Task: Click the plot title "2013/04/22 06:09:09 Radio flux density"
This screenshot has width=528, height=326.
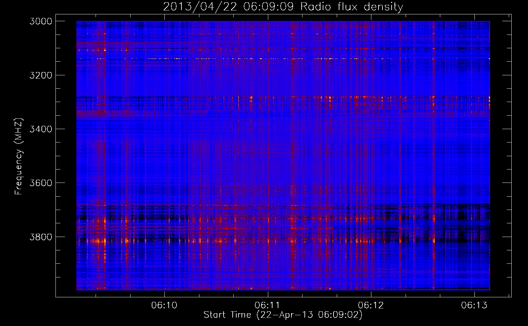Action: [x=283, y=7]
